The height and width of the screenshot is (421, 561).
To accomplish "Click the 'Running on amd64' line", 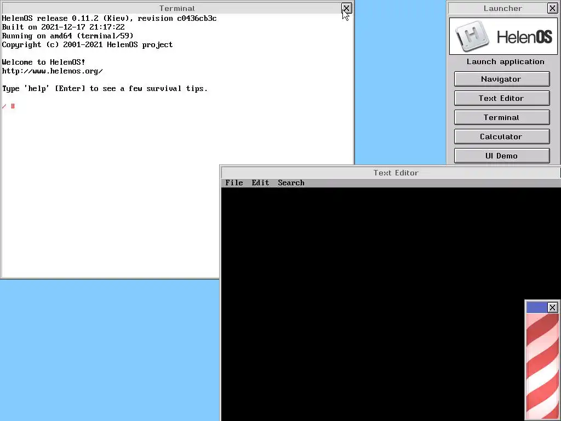I will pyautogui.click(x=67, y=36).
